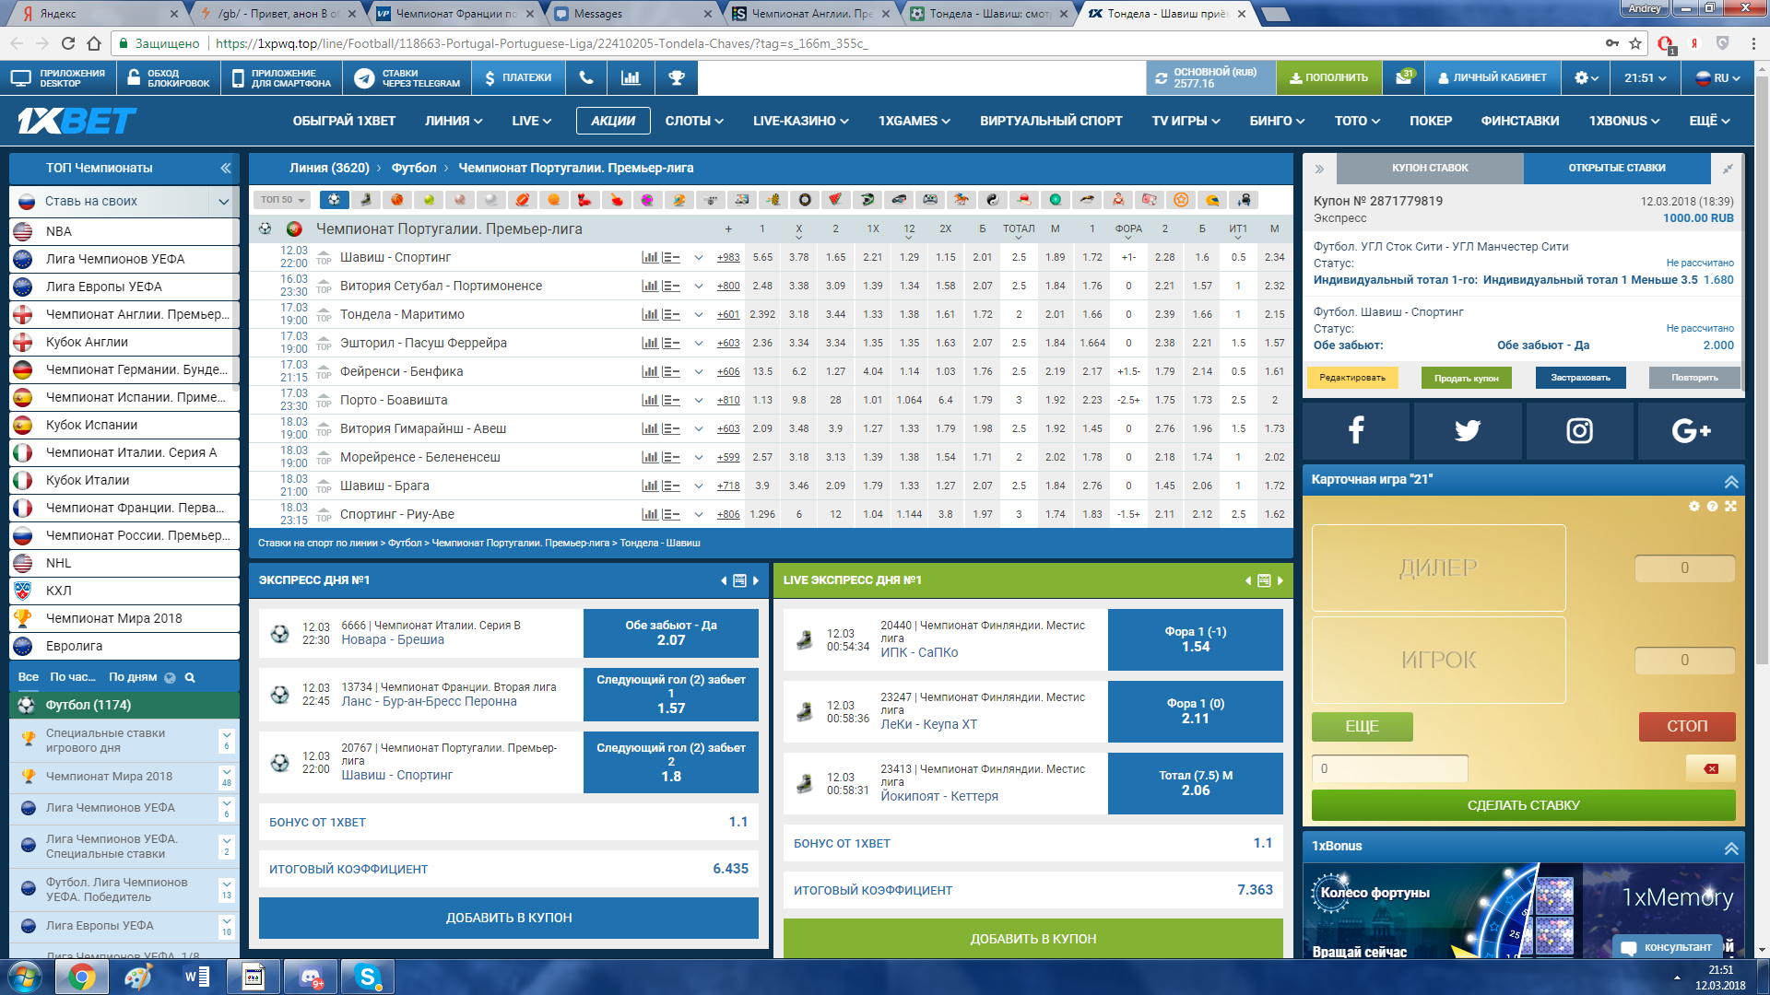This screenshot has width=1770, height=995.
Task: Click the phone callback icon
Action: point(586,78)
